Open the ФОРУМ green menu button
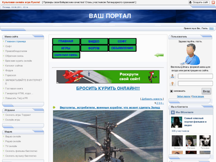 coord(94,48)
